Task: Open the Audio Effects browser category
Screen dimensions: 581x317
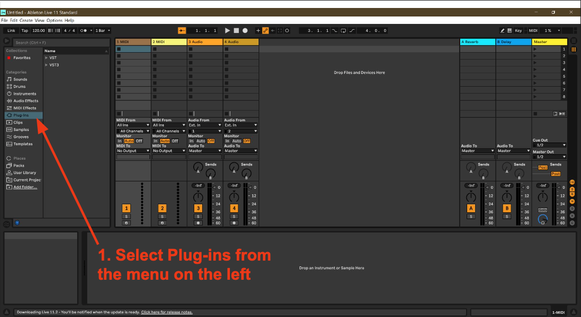Action: [x=26, y=101]
